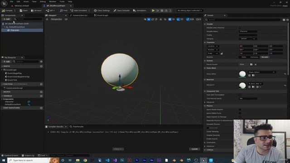Screen dimensions: 290x163
Task: Select Event BeginPlay in My Blueprint
Action: click(x=14, y=73)
